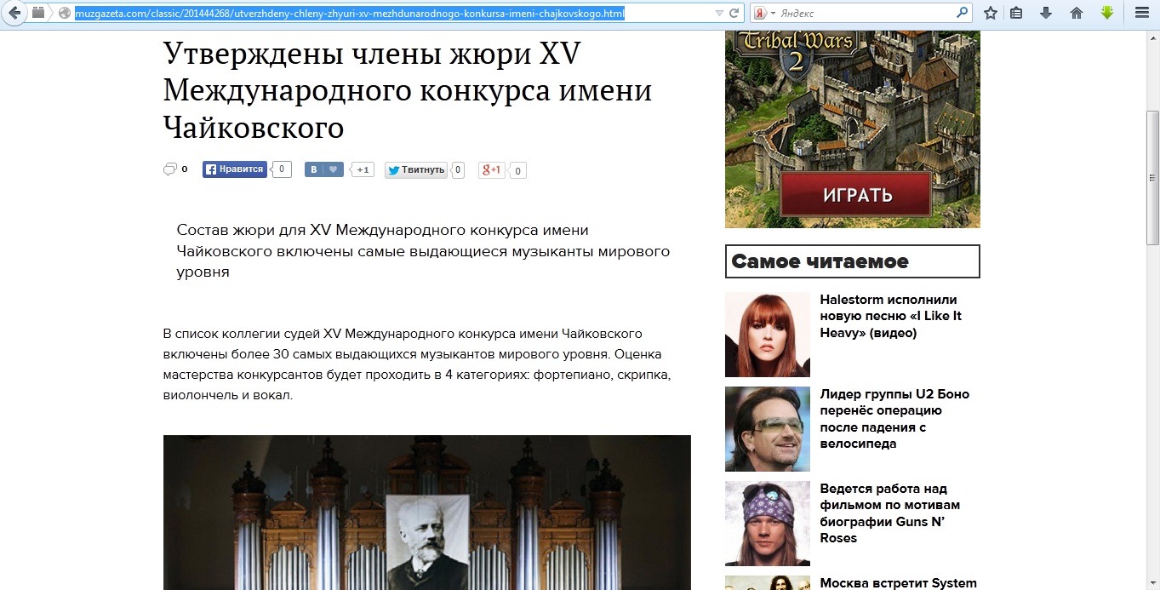The height and width of the screenshot is (590, 1160).
Task: Bookmark this page with the star
Action: (x=991, y=13)
